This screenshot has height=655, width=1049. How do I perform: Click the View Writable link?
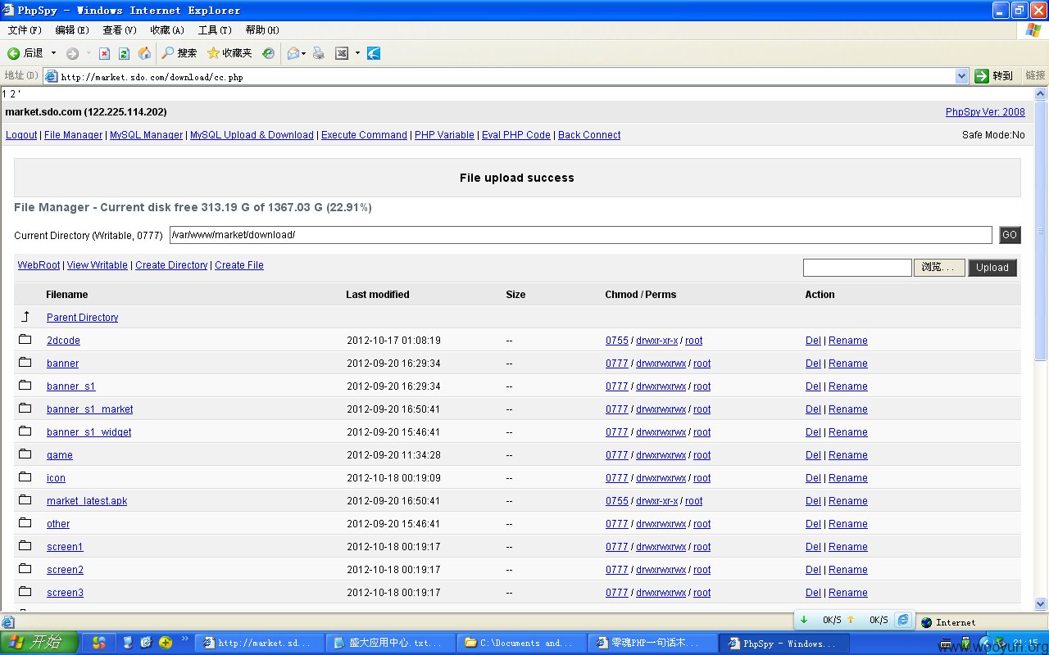click(x=98, y=265)
